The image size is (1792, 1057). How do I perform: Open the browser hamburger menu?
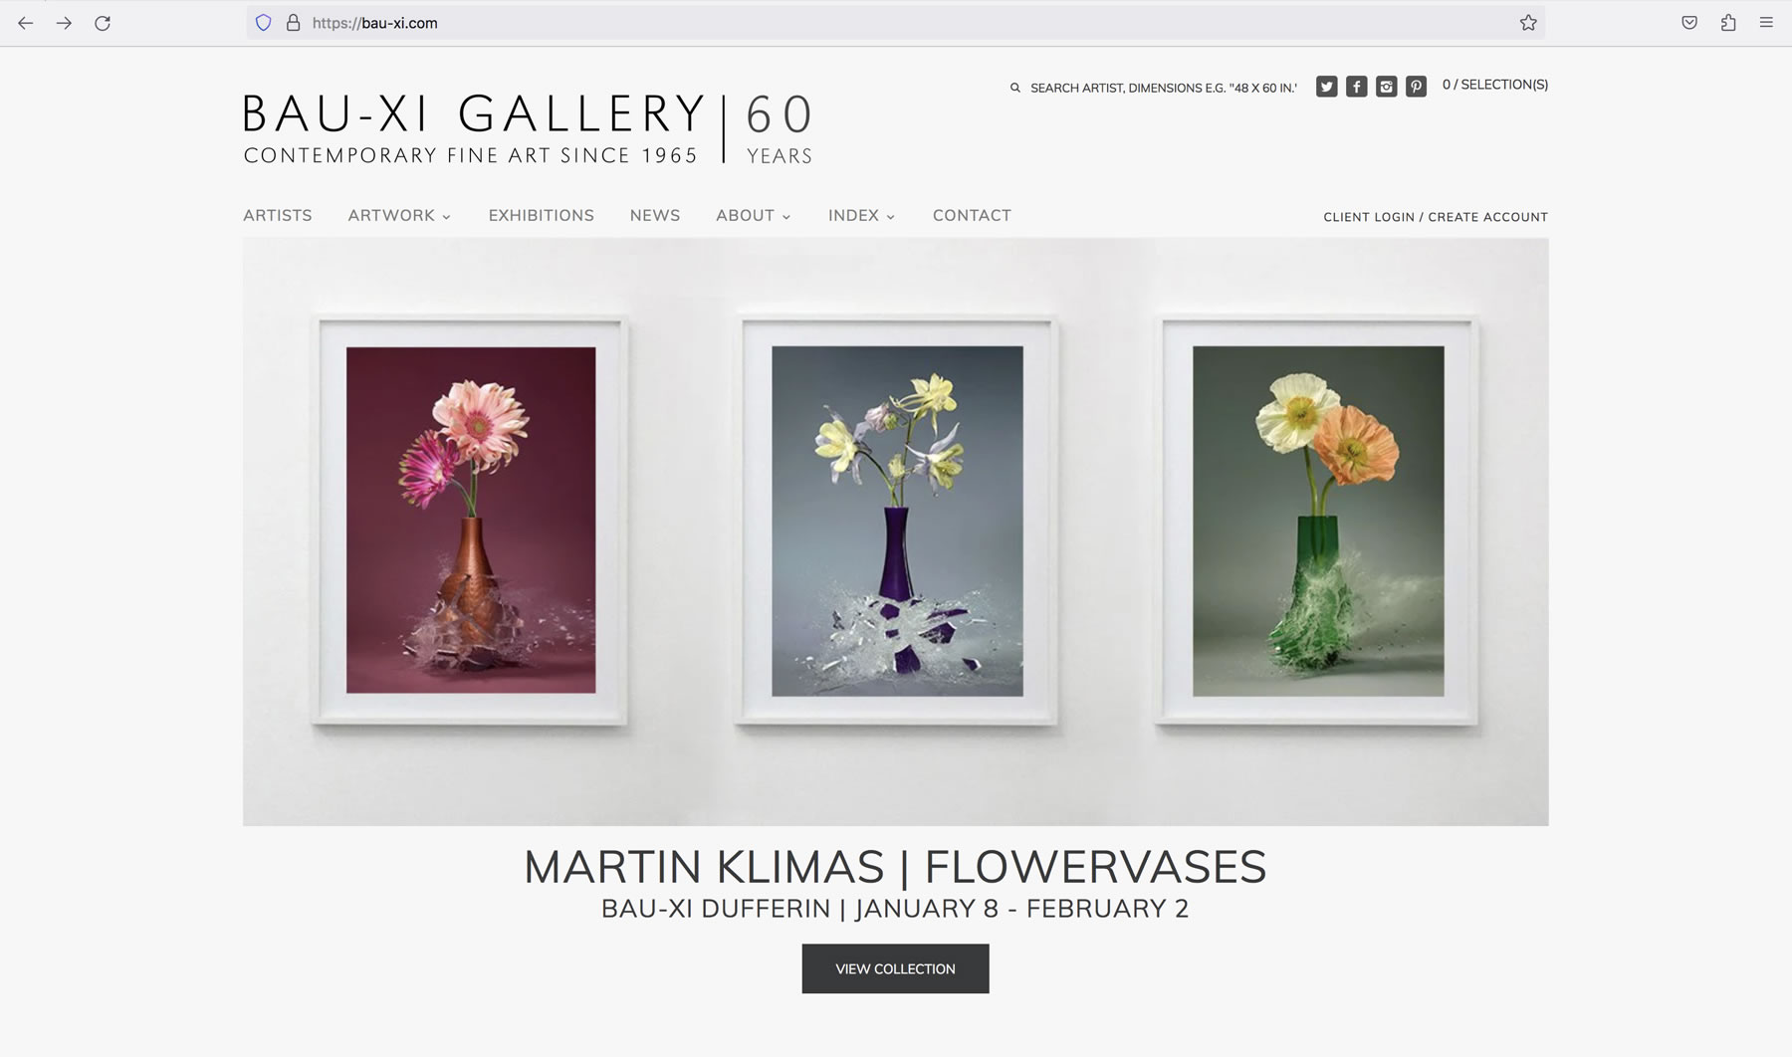coord(1766,23)
